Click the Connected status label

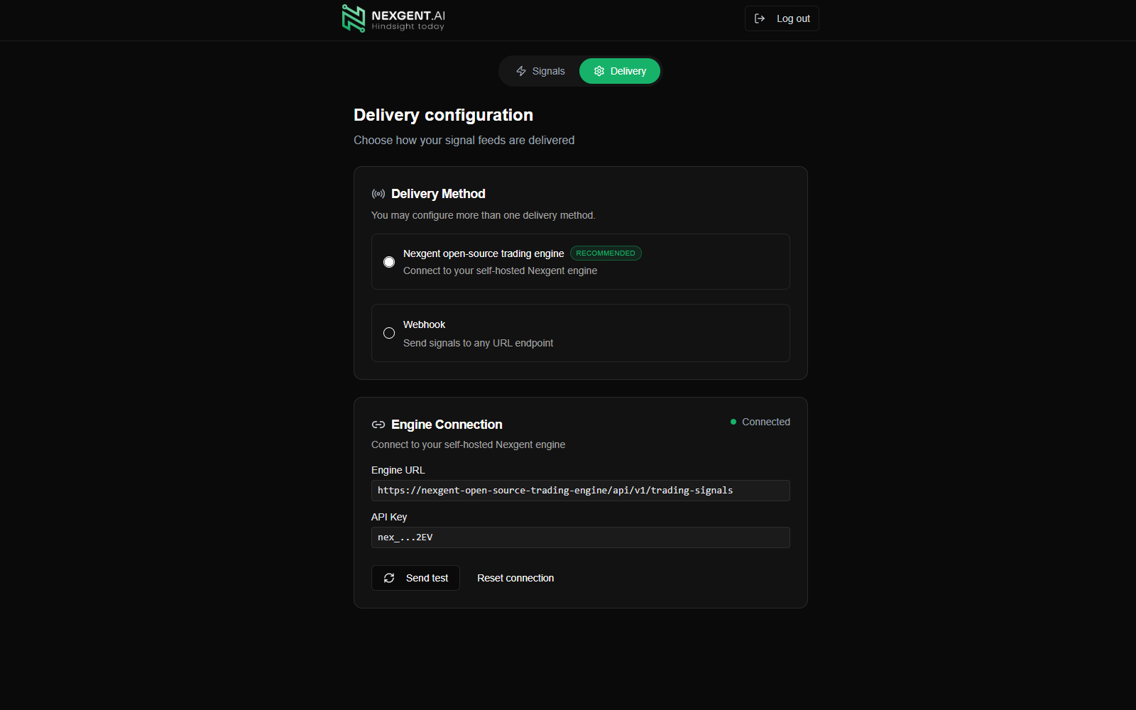[x=765, y=422]
